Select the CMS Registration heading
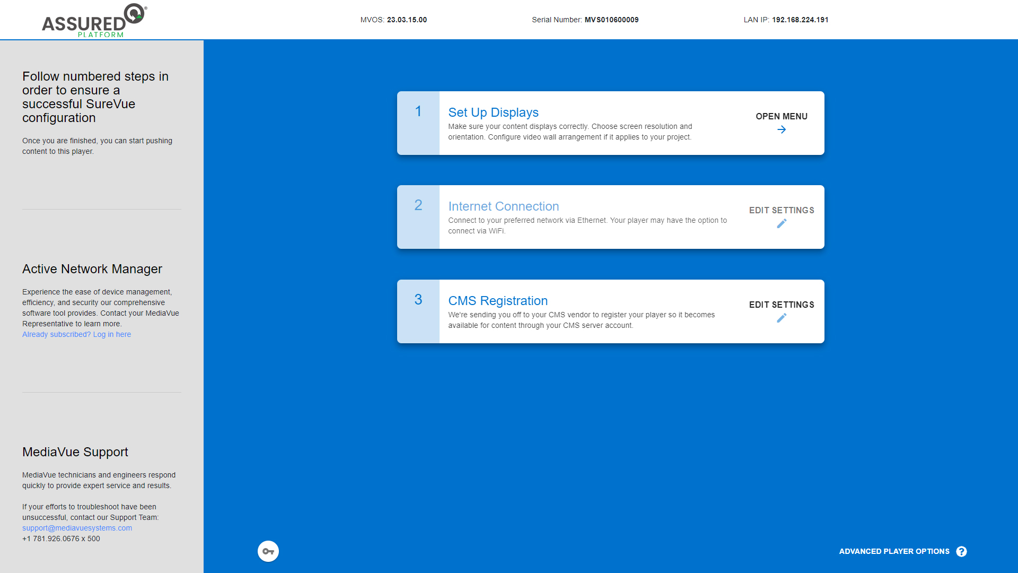The width and height of the screenshot is (1018, 573). (x=498, y=301)
